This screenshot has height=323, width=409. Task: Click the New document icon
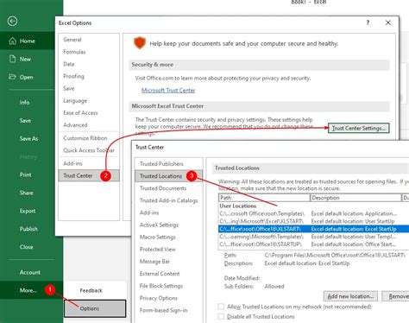coord(12,59)
